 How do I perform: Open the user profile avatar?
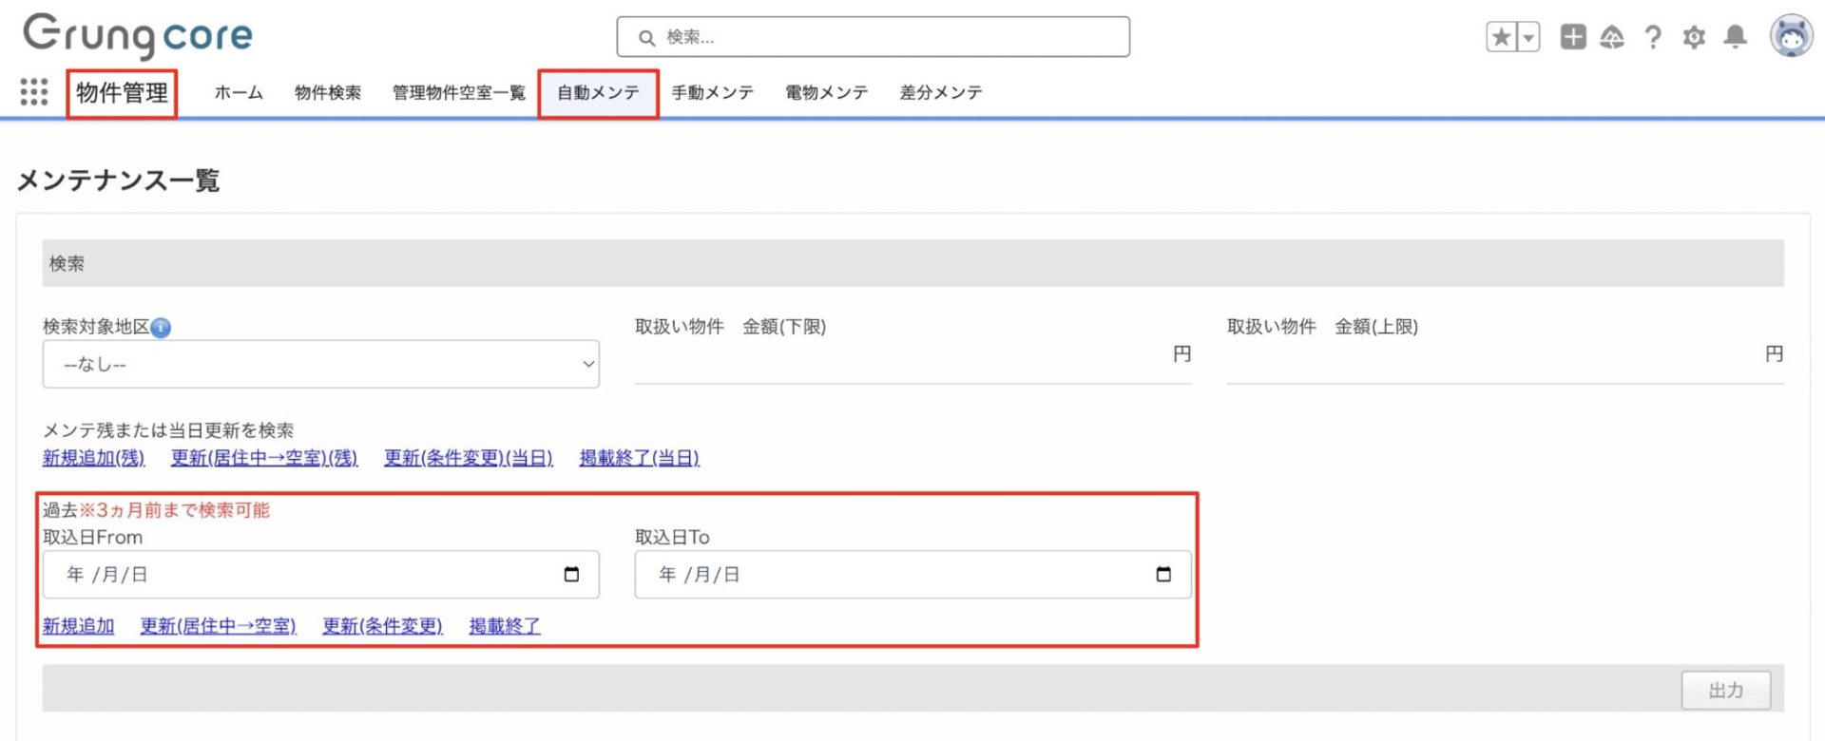(1791, 37)
